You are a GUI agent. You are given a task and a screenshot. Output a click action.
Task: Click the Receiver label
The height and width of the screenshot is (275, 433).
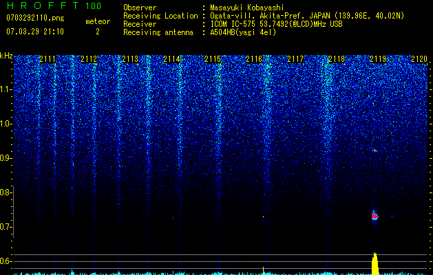coord(140,24)
